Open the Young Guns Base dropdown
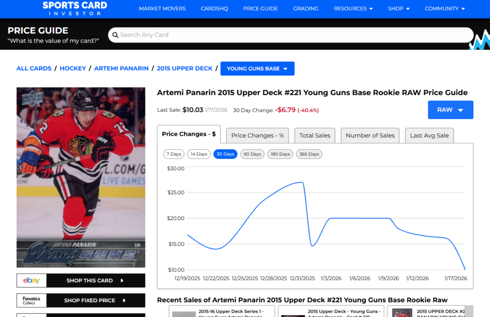Viewport: 490px width, 317px height. pos(257,68)
